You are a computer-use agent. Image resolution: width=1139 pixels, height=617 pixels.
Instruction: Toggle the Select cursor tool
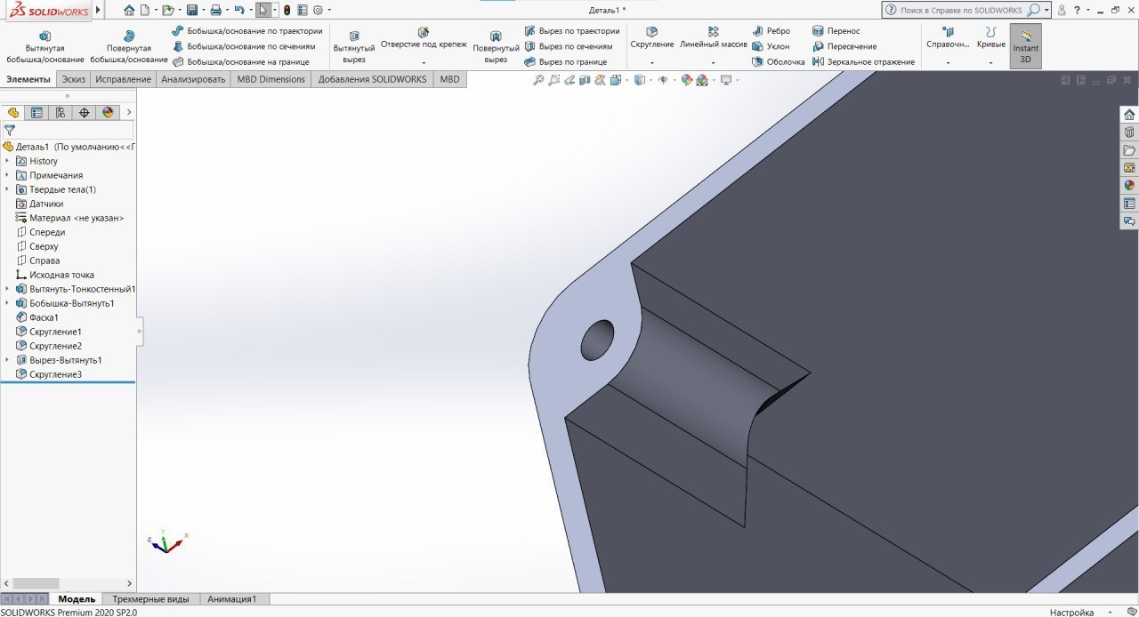263,10
